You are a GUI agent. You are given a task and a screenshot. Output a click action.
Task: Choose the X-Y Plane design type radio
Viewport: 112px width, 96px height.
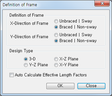click(56, 65)
